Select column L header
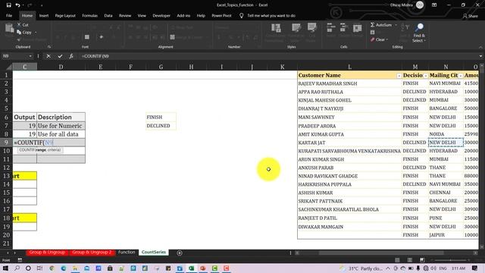Viewport: 485px width, 273px height. [349, 67]
